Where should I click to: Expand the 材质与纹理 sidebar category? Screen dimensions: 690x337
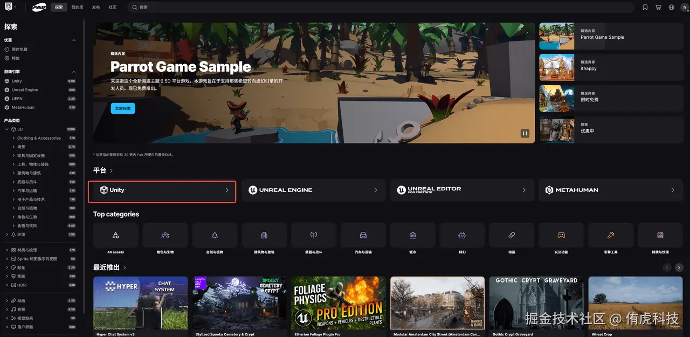click(6, 250)
